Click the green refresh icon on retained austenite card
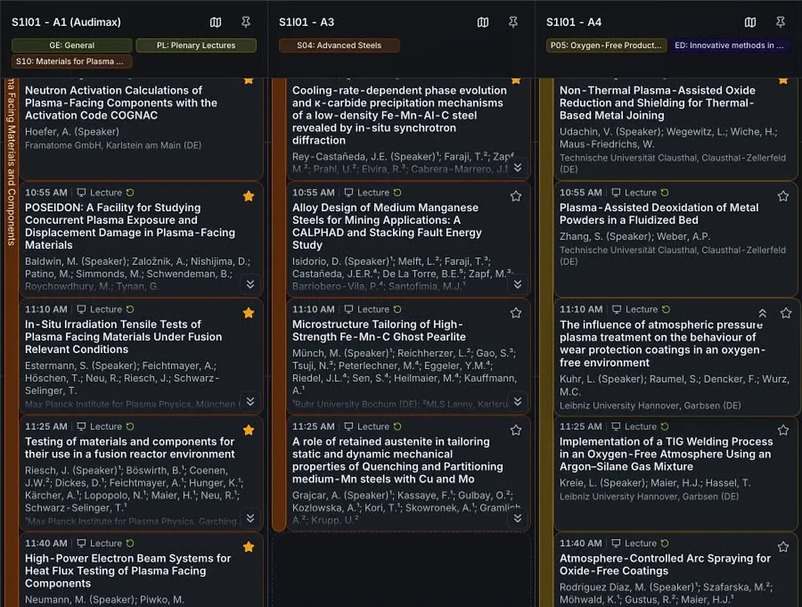 tap(398, 427)
